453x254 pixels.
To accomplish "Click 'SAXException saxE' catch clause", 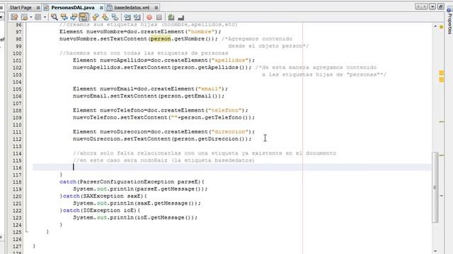I will pos(113,196).
